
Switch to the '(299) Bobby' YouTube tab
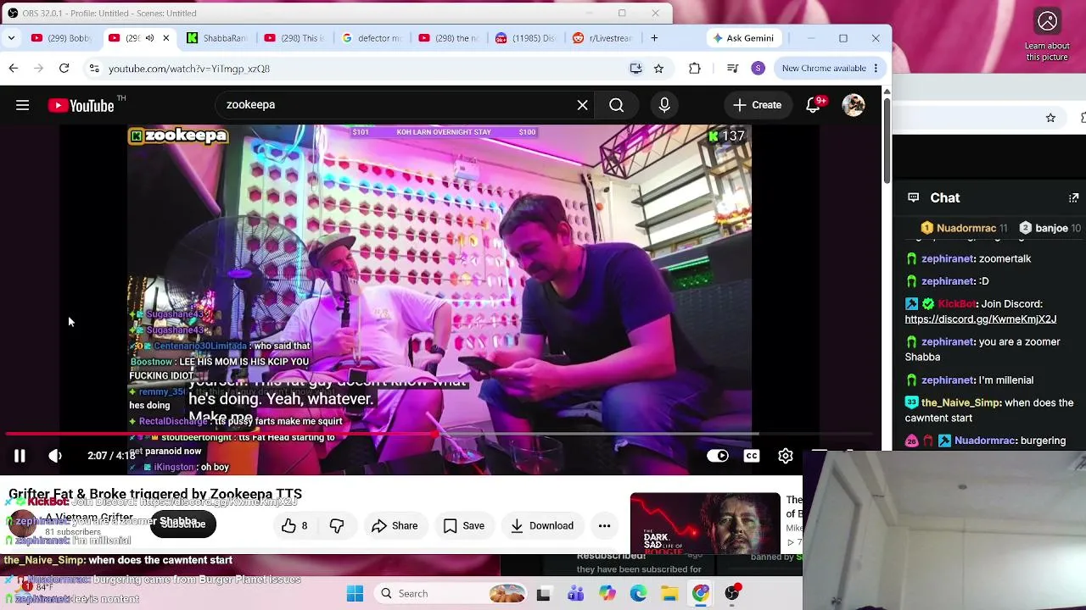(60, 38)
